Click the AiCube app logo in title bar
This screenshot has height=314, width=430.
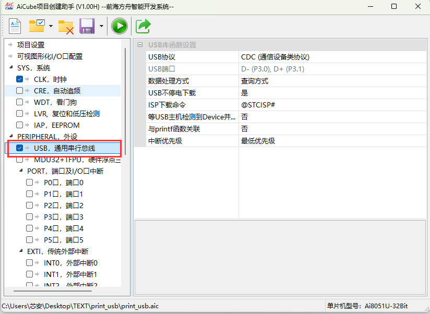coord(9,6)
